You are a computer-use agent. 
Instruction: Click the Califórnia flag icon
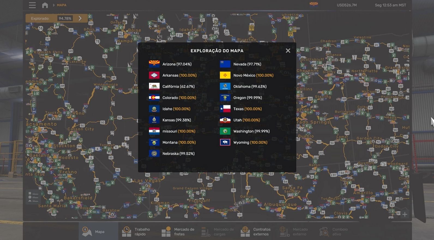[154, 86]
